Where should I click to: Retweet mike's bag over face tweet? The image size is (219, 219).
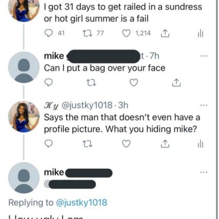[91, 83]
